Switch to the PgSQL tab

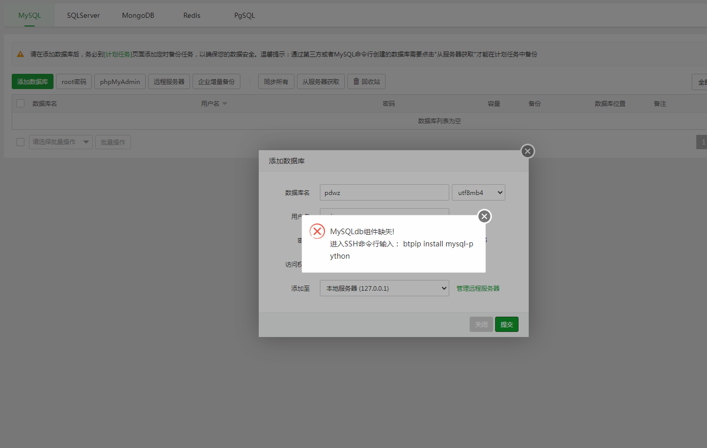click(x=244, y=15)
